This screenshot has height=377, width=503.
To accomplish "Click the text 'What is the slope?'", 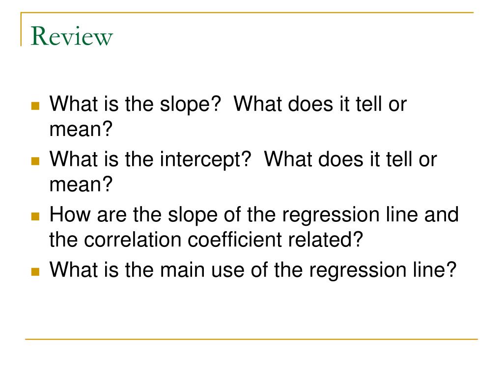I will pyautogui.click(x=135, y=105).
